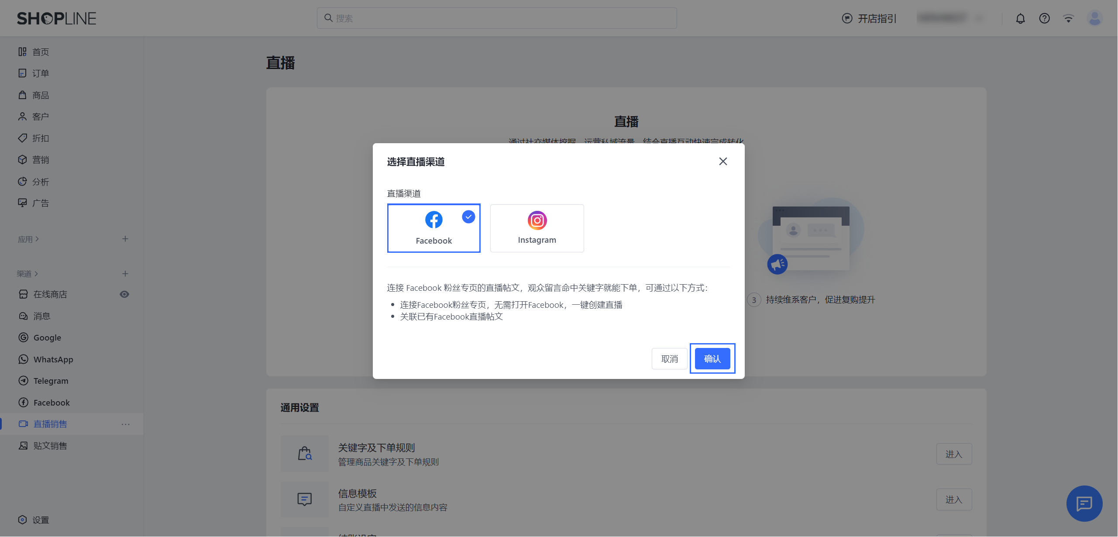The width and height of the screenshot is (1118, 537).
Task: Select 直播销售 in the sidebar
Action: [72, 424]
